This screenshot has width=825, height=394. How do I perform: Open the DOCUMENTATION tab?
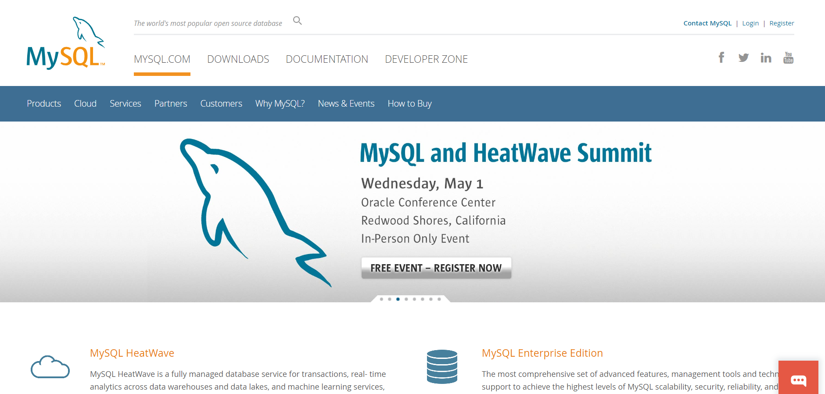coord(326,59)
